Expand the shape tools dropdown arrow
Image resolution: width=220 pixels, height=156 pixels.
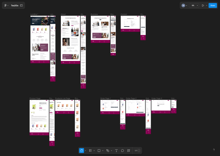point(102,151)
